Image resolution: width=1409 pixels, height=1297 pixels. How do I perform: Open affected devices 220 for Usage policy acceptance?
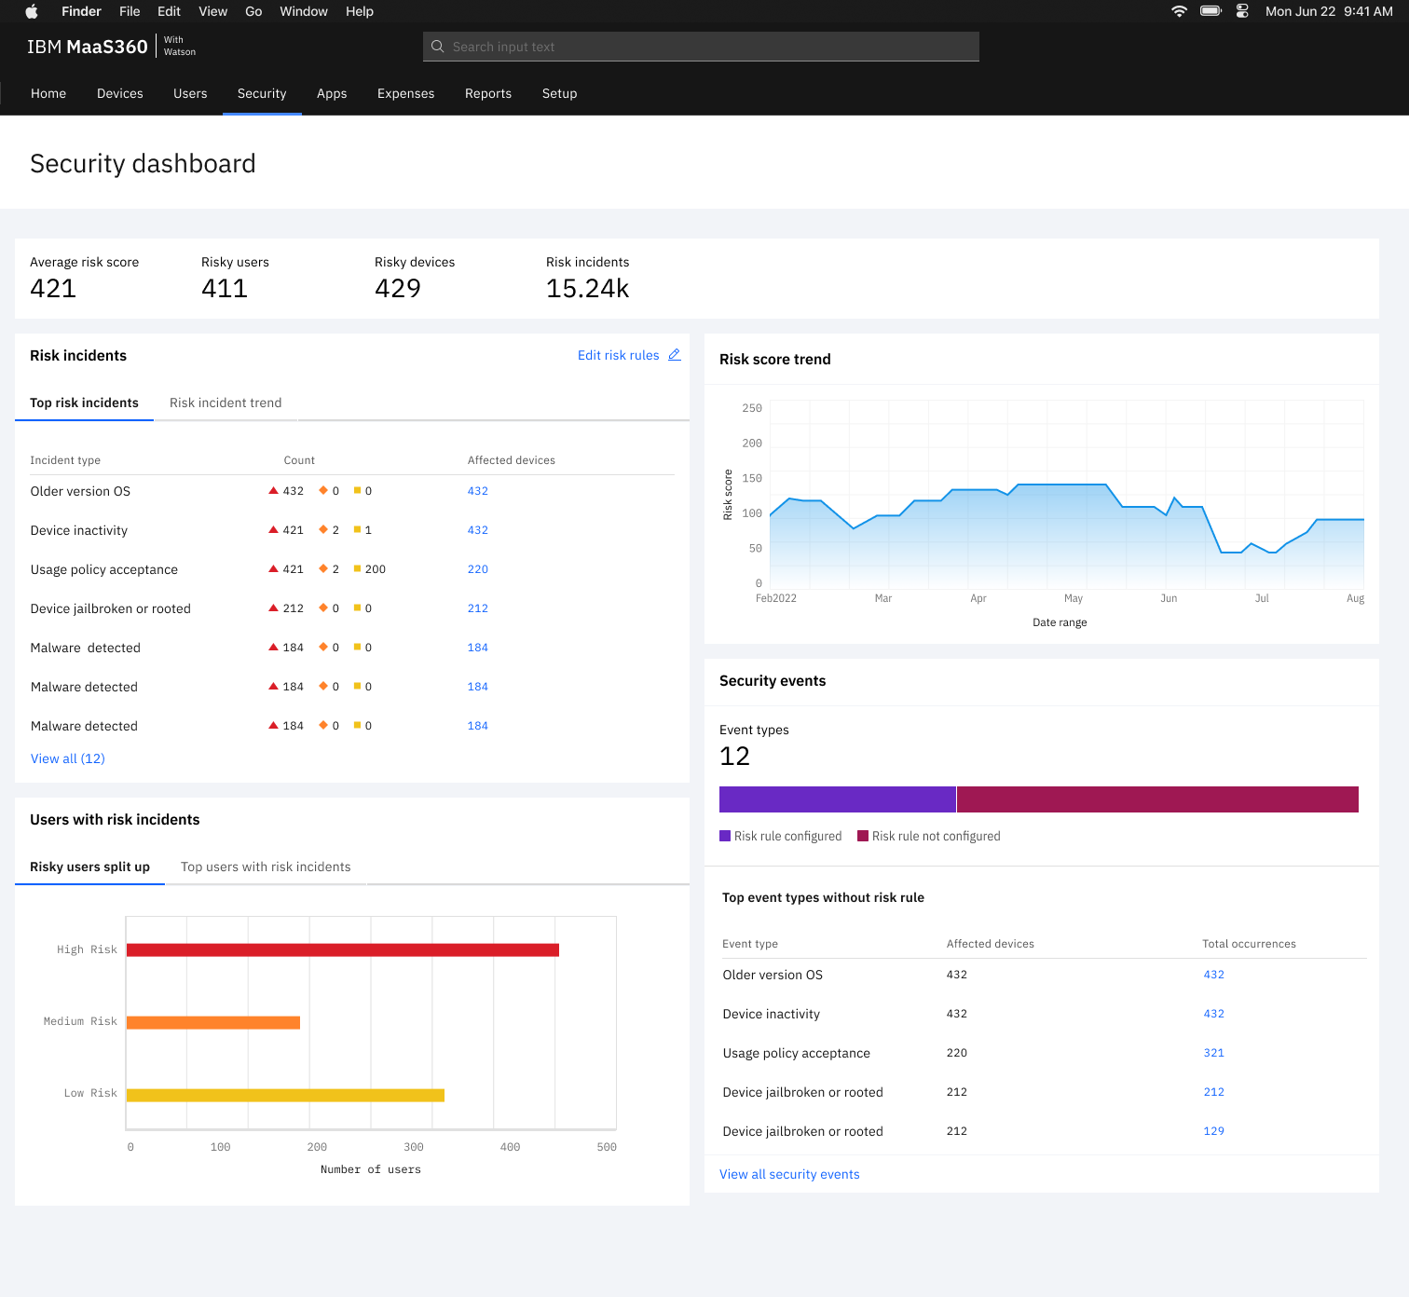coord(478,569)
